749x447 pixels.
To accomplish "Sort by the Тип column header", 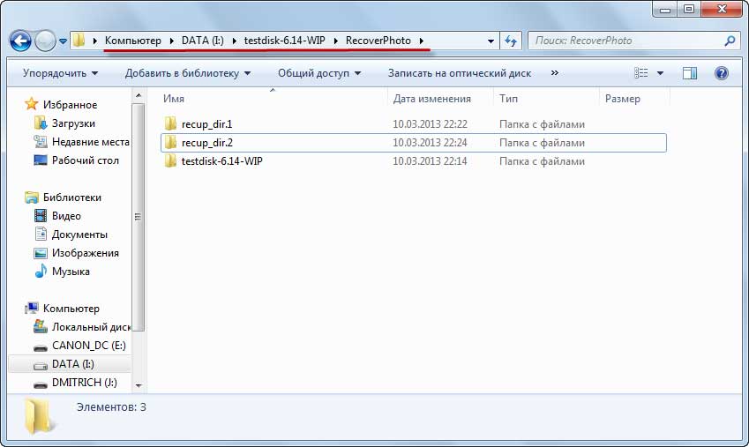I will 546,99.
